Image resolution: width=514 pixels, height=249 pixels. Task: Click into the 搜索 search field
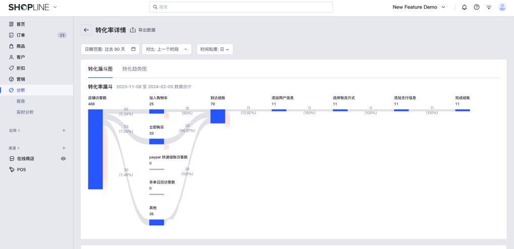pos(241,7)
